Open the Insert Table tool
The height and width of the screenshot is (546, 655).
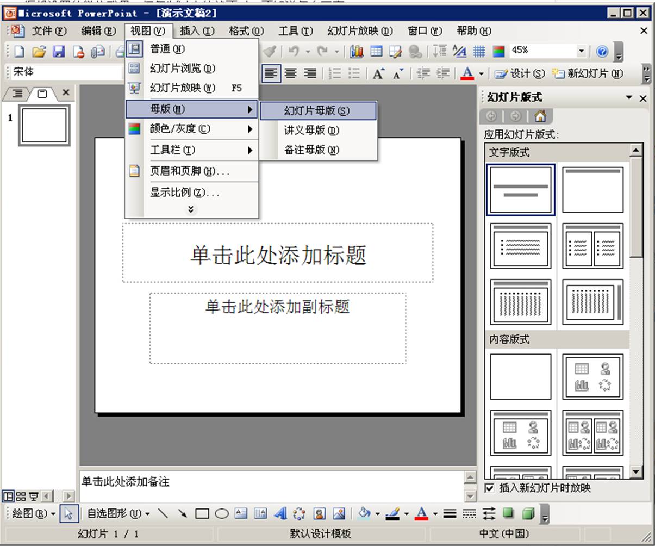point(375,52)
